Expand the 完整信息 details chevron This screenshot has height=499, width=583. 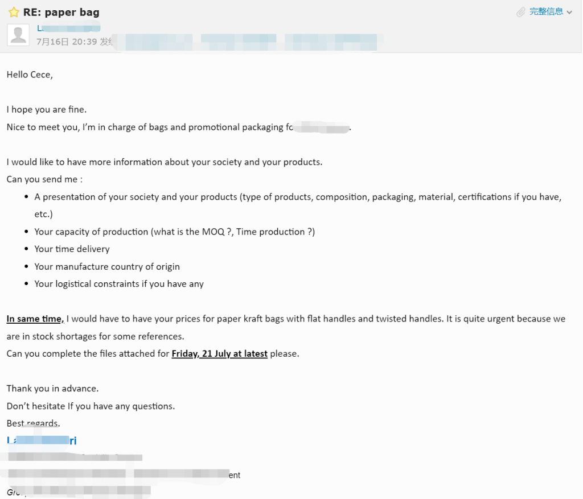coord(569,13)
